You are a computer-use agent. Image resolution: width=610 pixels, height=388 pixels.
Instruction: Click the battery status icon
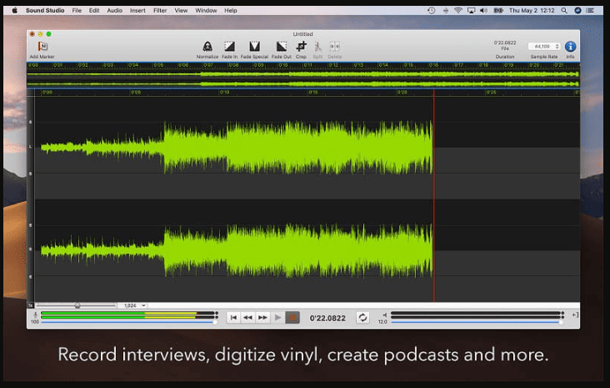(x=498, y=11)
